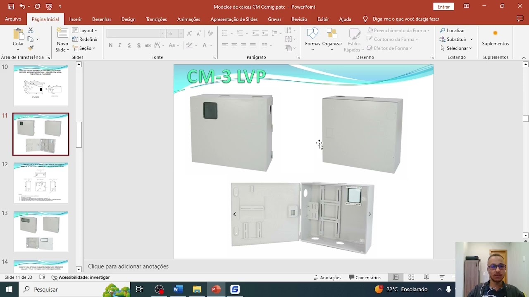The image size is (529, 297).
Task: Click the Cut scissors icon
Action: tap(31, 31)
